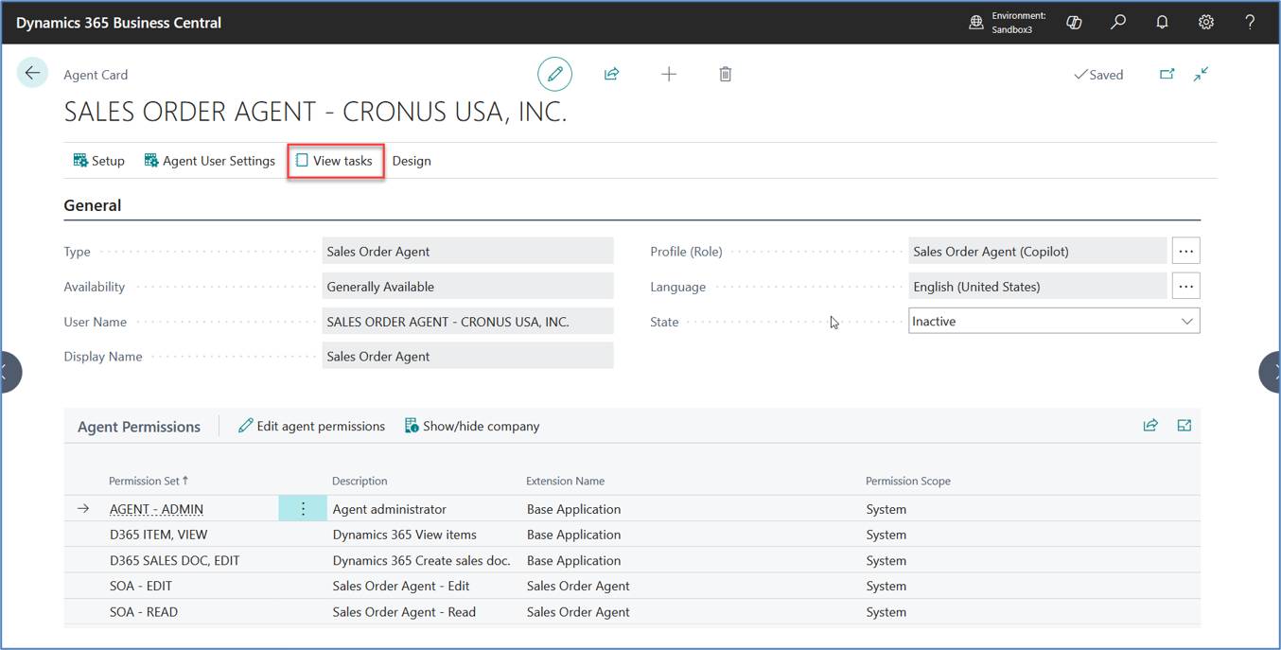
Task: Click the Extension Name column header
Action: (565, 481)
